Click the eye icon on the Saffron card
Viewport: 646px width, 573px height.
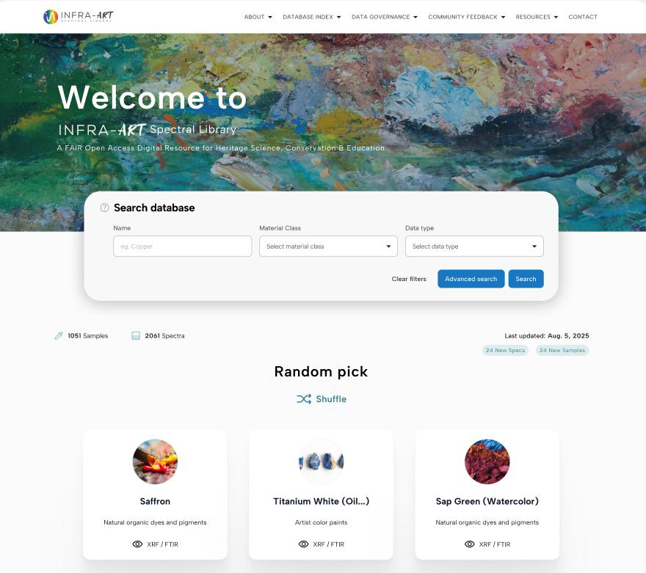click(137, 544)
